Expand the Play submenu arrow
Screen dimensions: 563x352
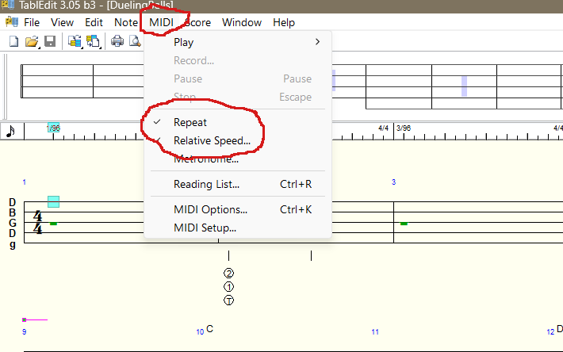coord(318,42)
